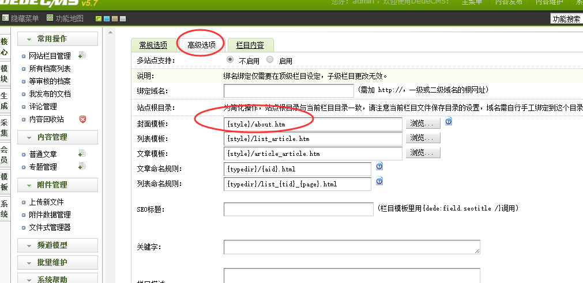Open 我发布的文档 link
This screenshot has height=283, width=583.
50,94
